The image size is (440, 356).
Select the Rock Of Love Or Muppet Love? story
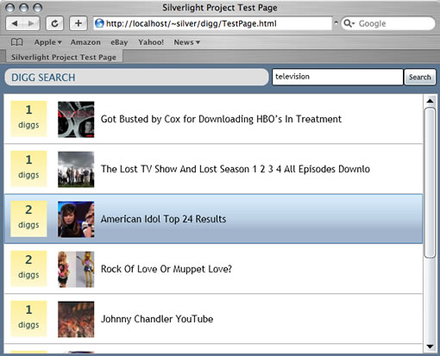(213, 269)
